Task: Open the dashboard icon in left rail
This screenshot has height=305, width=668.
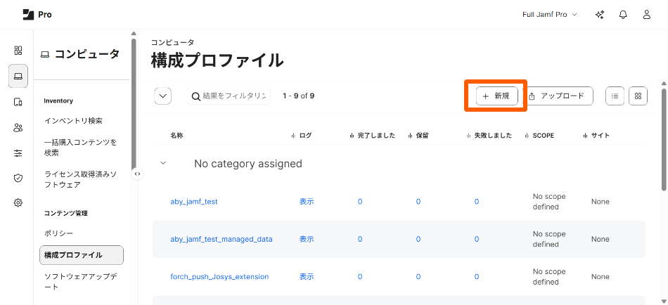Action: coord(18,51)
